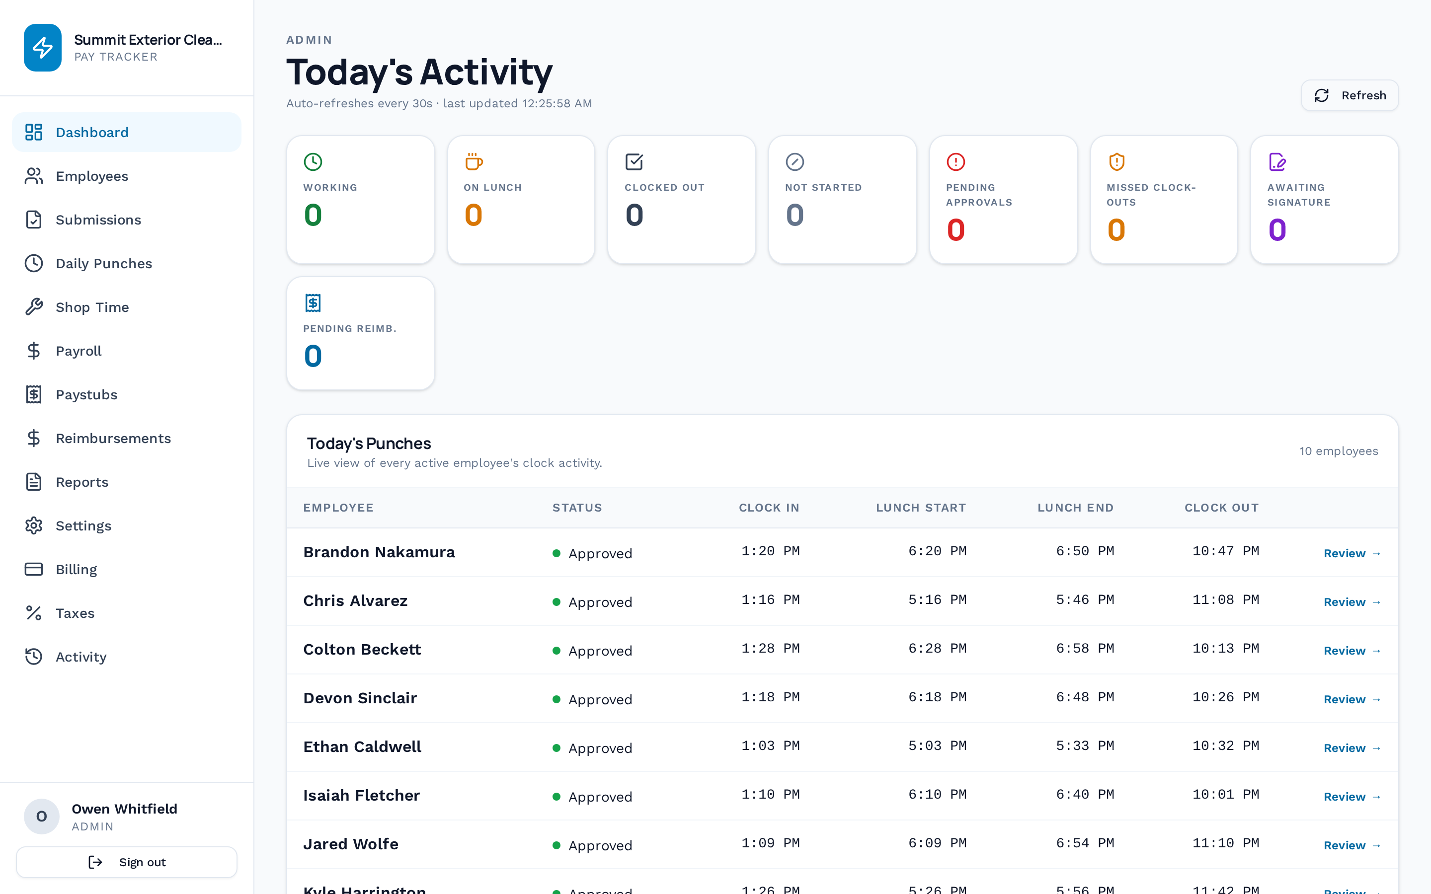Click the Clock In column header
1431x894 pixels.
coord(769,508)
